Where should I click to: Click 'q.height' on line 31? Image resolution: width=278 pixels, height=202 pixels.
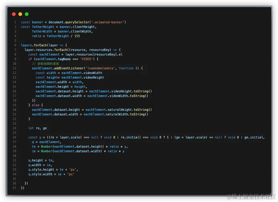coord(36,160)
